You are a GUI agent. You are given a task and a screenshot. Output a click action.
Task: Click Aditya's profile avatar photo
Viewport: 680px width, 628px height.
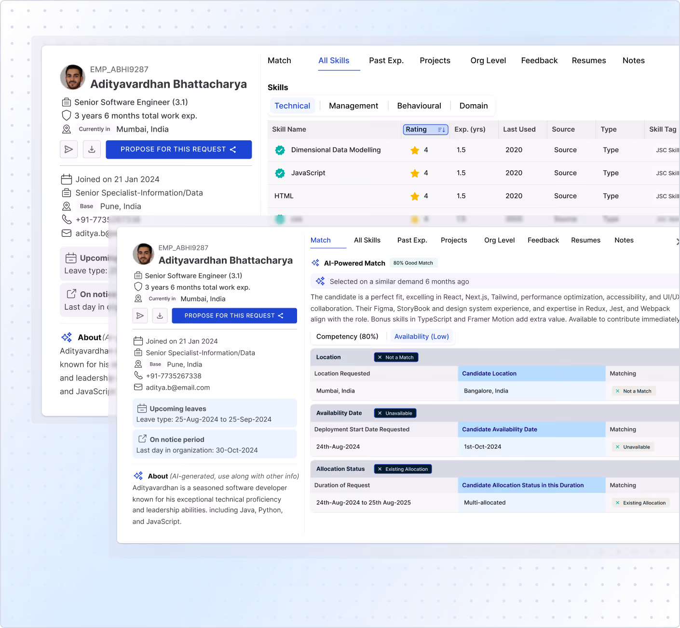(x=143, y=254)
